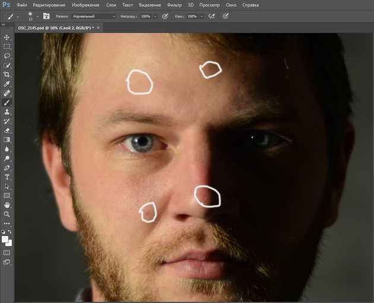The height and width of the screenshot is (303, 374).
Task: Select the Clone Stamp tool
Action: click(x=7, y=112)
